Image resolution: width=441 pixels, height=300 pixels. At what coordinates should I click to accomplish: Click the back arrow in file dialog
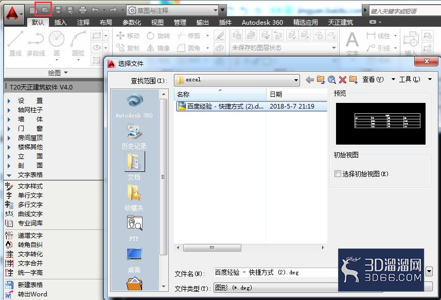[310, 80]
